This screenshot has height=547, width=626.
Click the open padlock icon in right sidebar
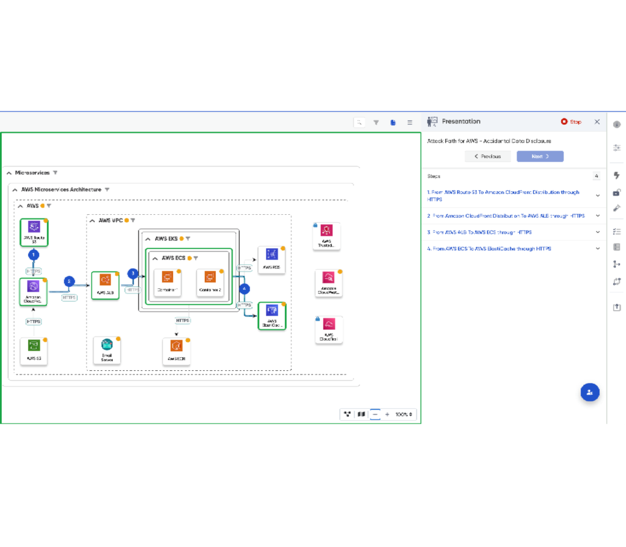click(x=617, y=192)
